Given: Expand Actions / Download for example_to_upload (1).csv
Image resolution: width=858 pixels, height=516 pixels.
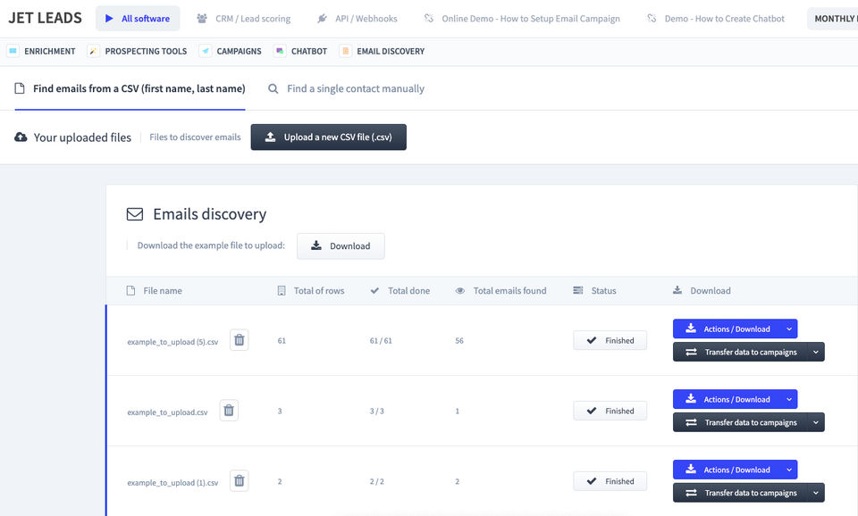Looking at the screenshot, I should (788, 470).
